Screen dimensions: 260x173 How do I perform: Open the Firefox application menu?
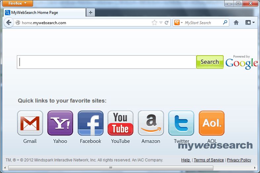18,3
